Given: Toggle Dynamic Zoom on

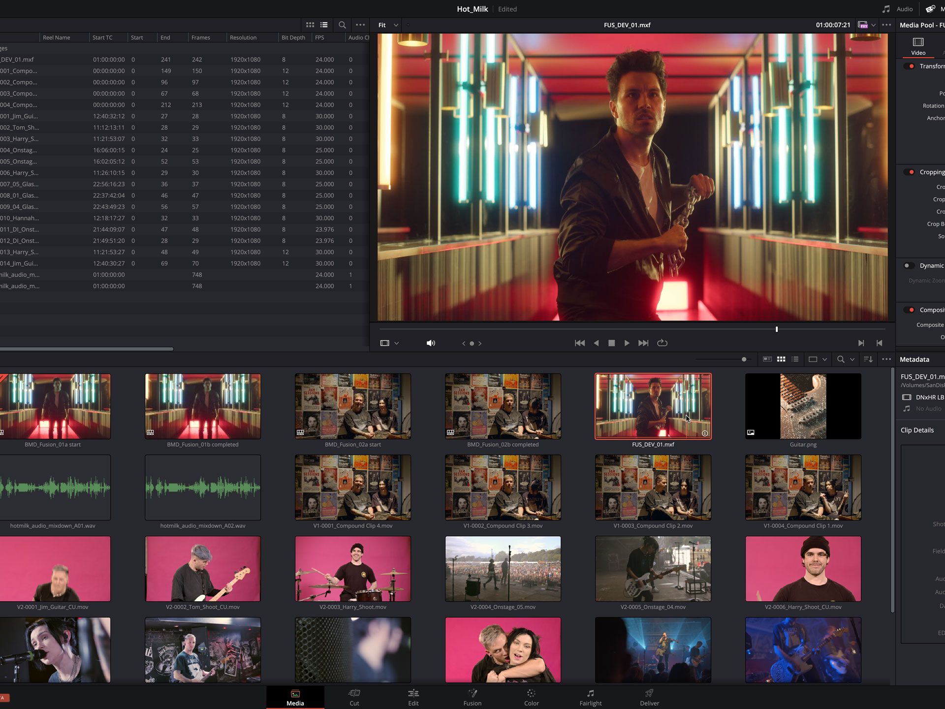Looking at the screenshot, I should click(909, 265).
